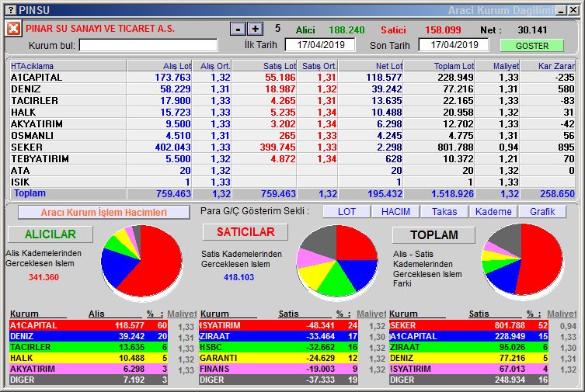This screenshot has height=392, width=585.
Task: Click the green GOSTER button
Action: coord(532,46)
